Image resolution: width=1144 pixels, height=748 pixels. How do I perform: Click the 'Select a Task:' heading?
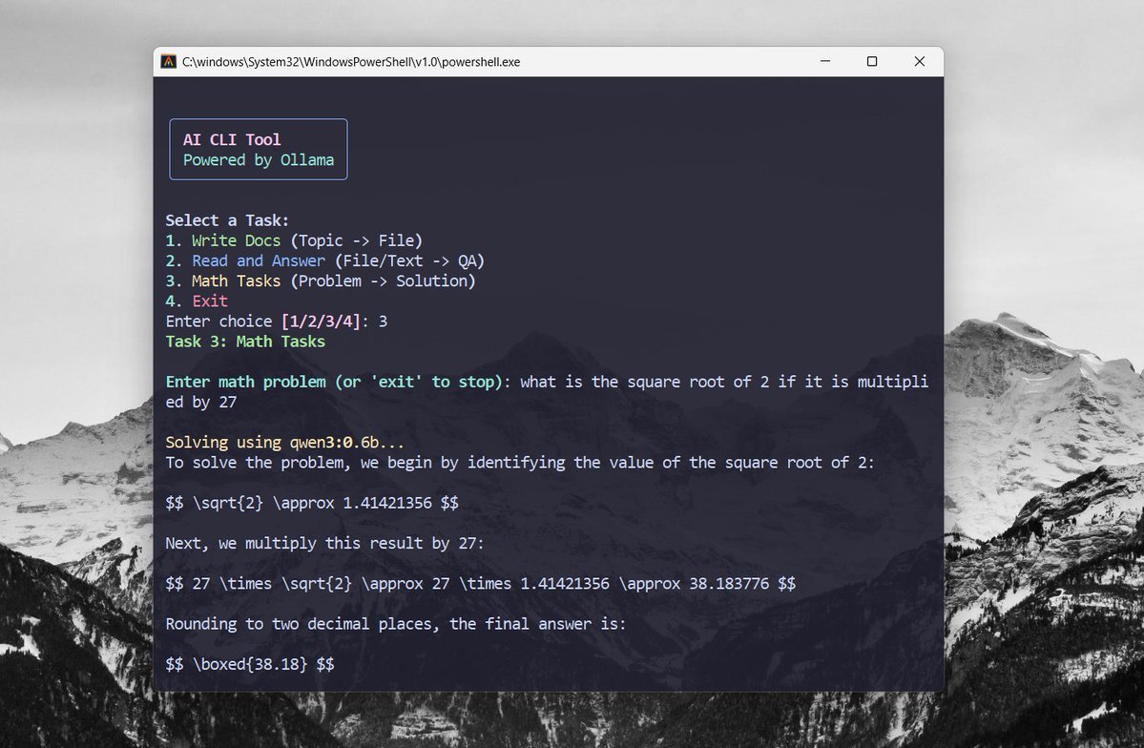[x=226, y=219]
